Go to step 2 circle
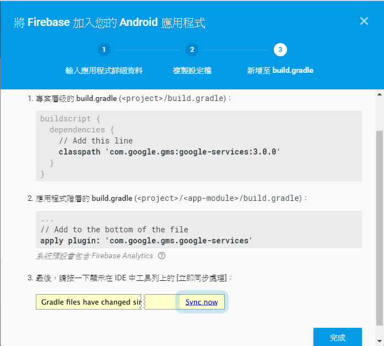 (192, 50)
